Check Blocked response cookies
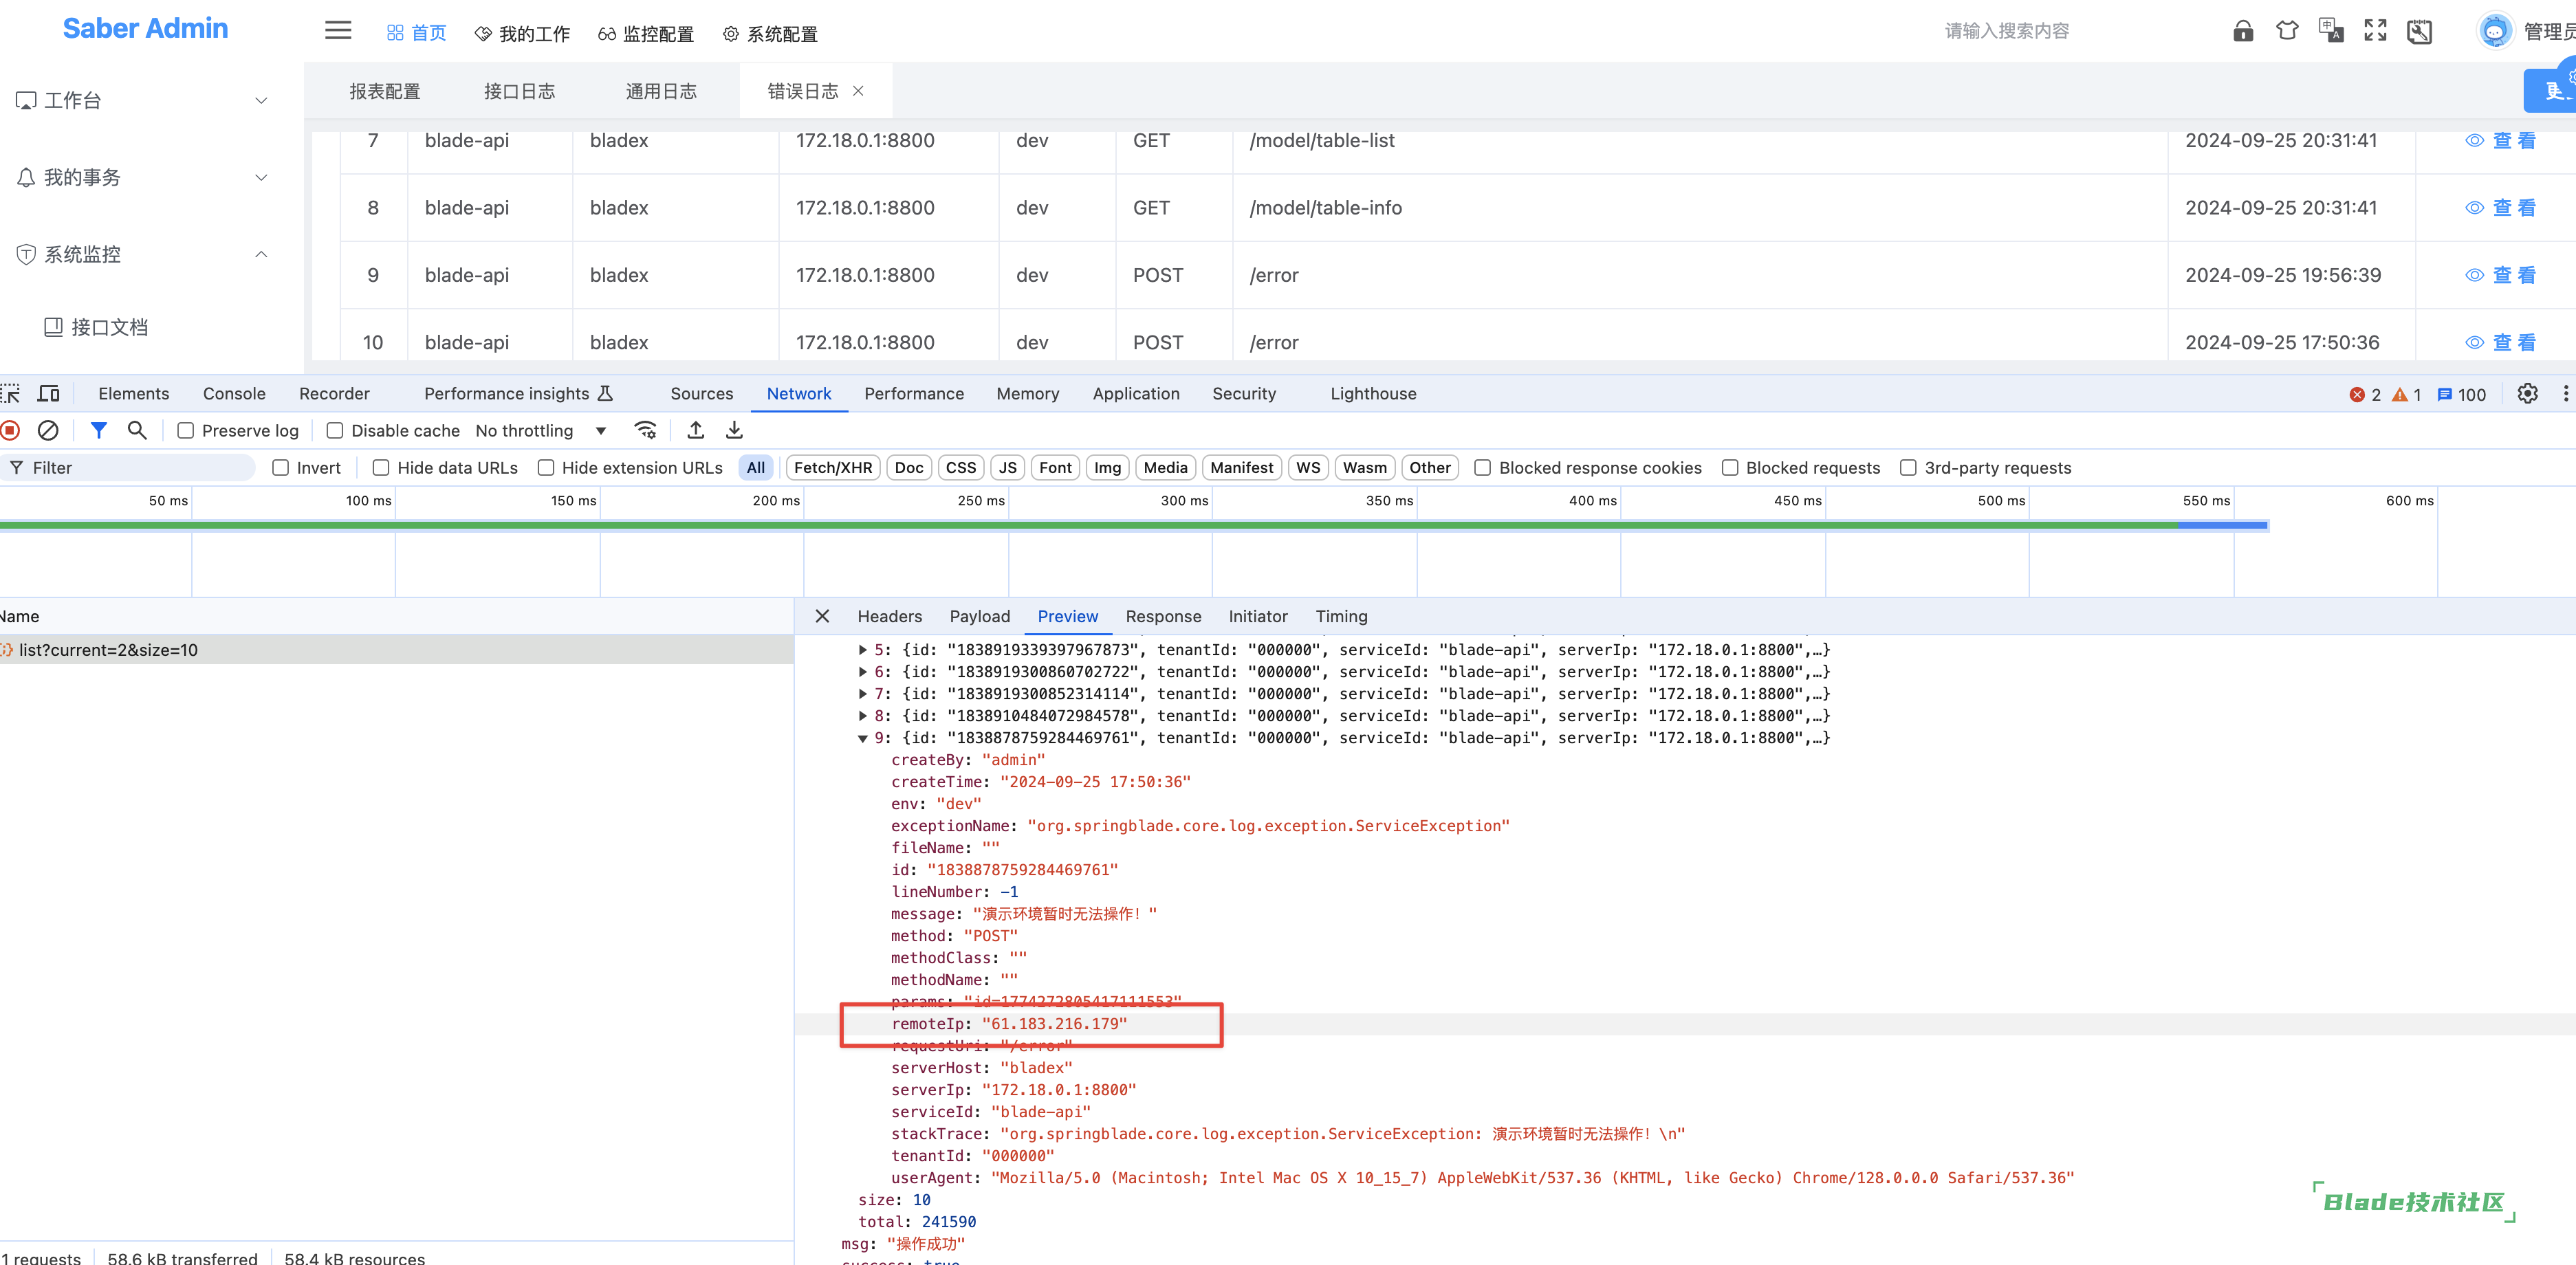The height and width of the screenshot is (1265, 2576). [x=1483, y=468]
